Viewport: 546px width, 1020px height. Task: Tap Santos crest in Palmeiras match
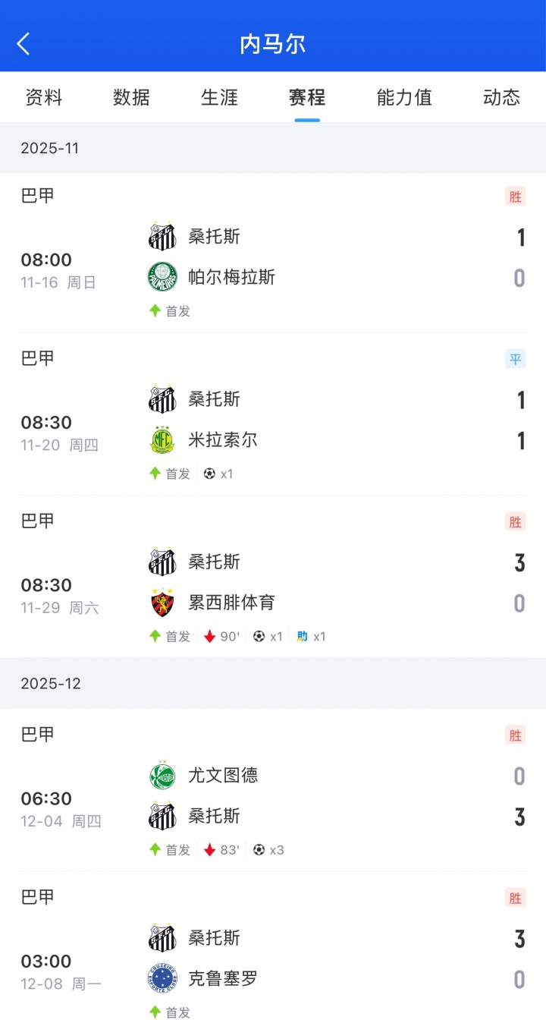click(162, 236)
